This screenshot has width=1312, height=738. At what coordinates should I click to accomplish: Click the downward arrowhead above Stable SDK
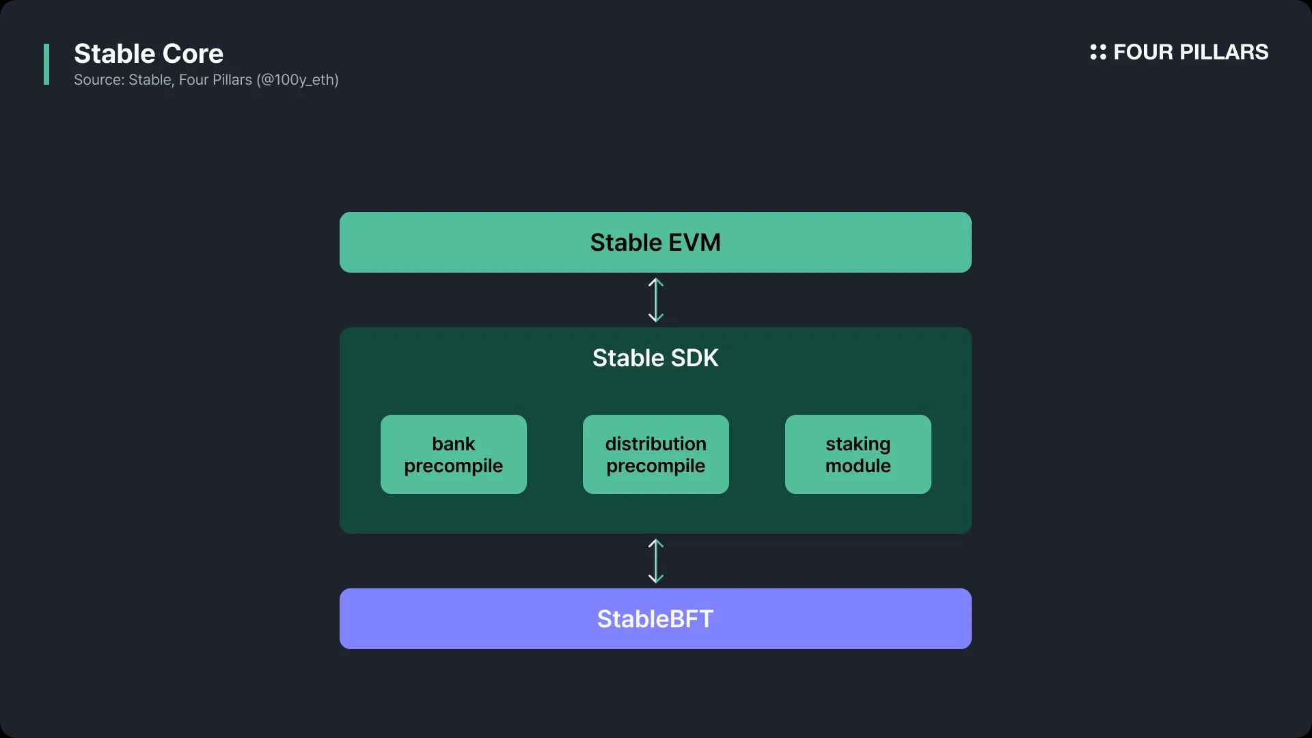tap(655, 318)
